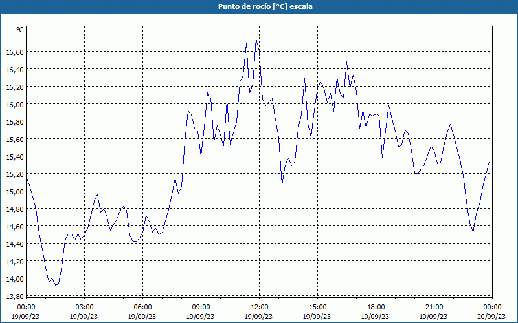
Task: Click the chart title 'Punto de rocío [°C] escala'
Action: click(265, 6)
